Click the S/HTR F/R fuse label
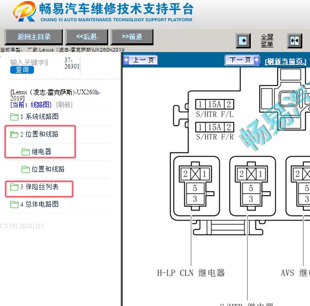 pos(215,137)
